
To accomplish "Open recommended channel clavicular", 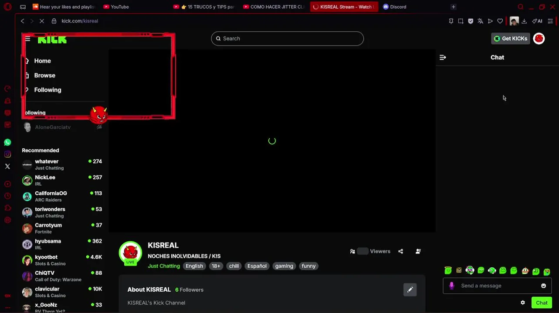I will (62, 292).
